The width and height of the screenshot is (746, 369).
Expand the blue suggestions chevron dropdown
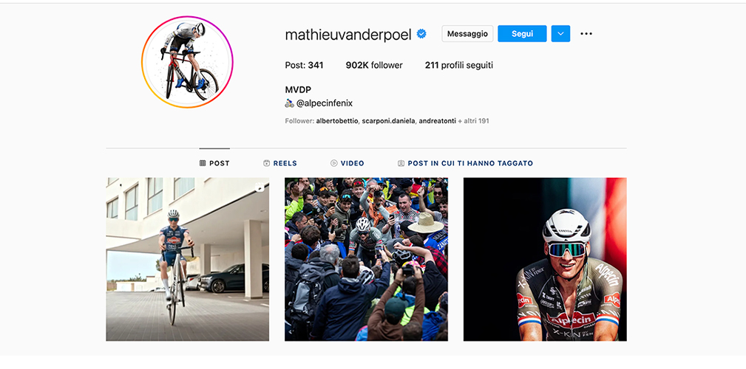click(560, 34)
